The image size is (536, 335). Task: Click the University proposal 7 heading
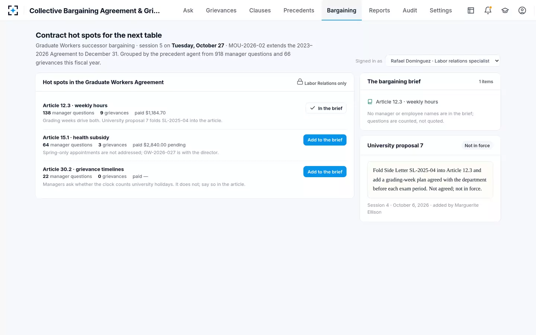click(395, 146)
